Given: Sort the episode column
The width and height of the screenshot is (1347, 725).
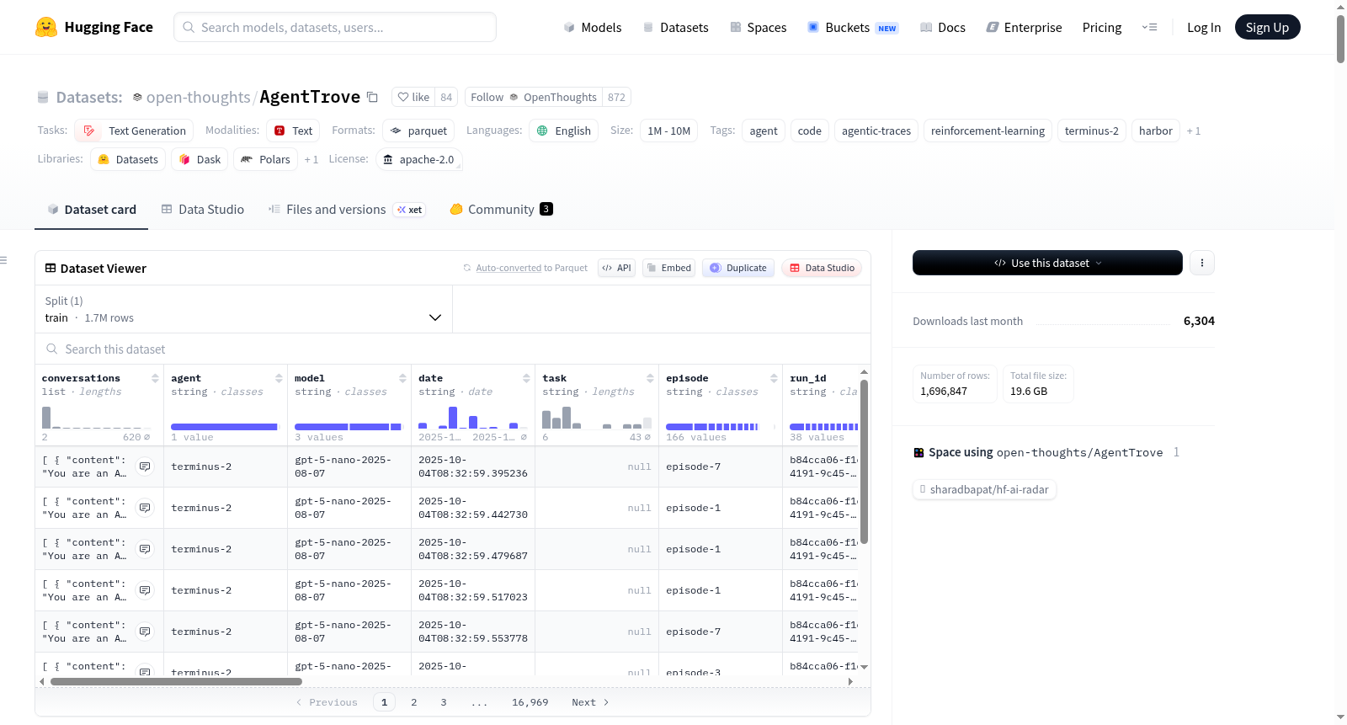Looking at the screenshot, I should [774, 378].
